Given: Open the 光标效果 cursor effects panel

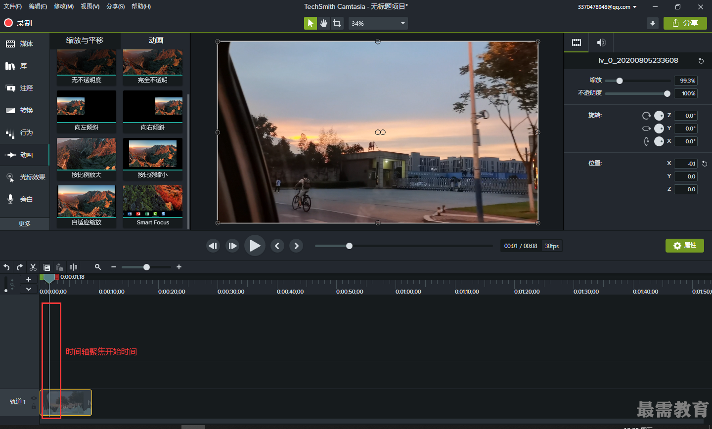Looking at the screenshot, I should click(x=25, y=177).
